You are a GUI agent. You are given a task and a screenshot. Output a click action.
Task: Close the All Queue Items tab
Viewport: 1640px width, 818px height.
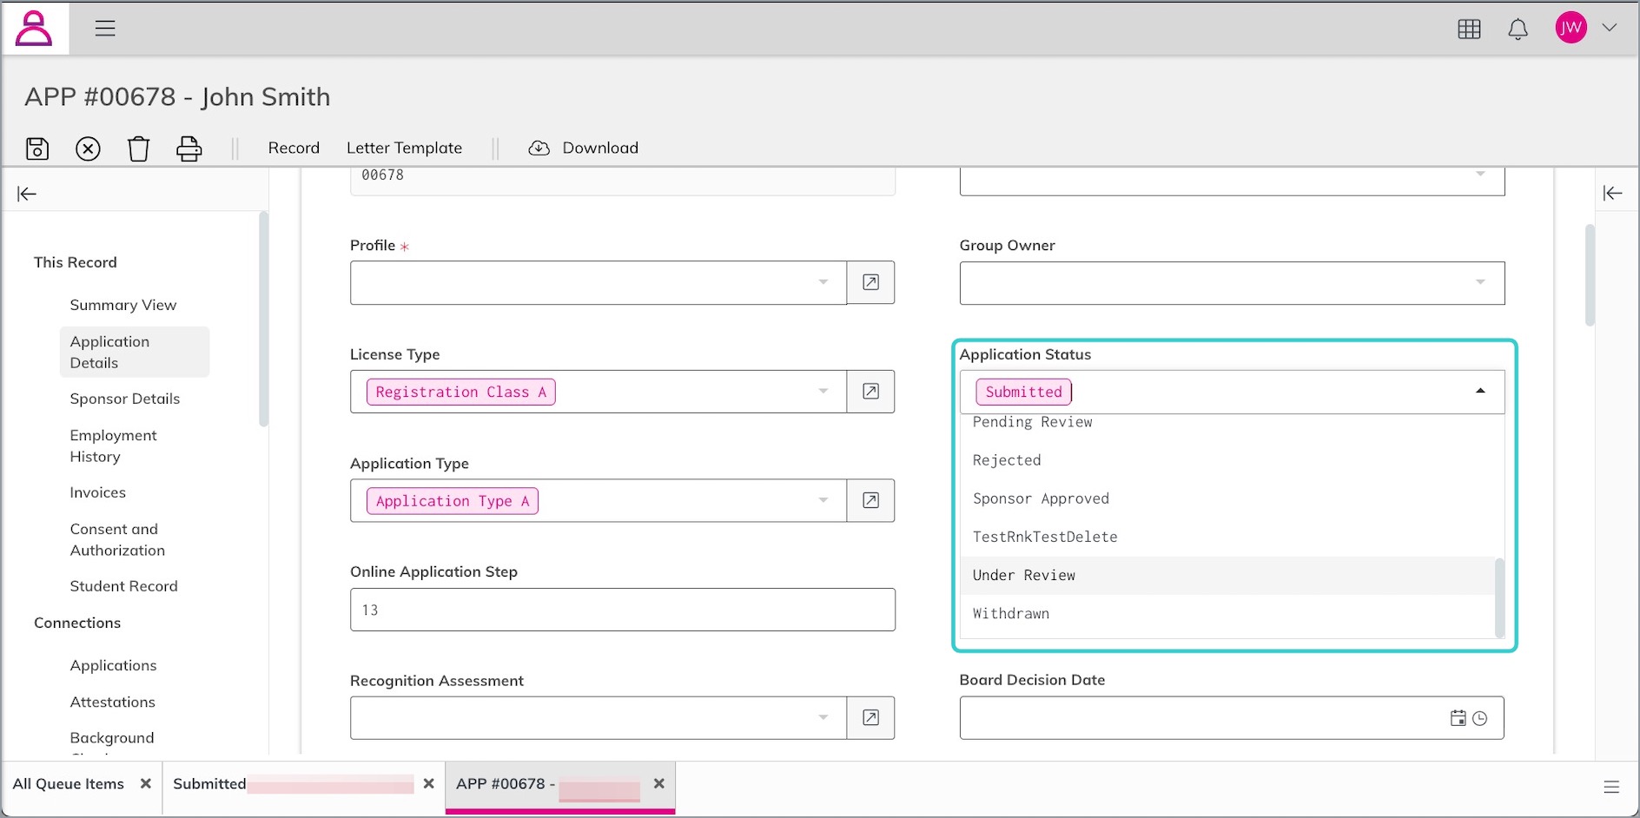[146, 783]
